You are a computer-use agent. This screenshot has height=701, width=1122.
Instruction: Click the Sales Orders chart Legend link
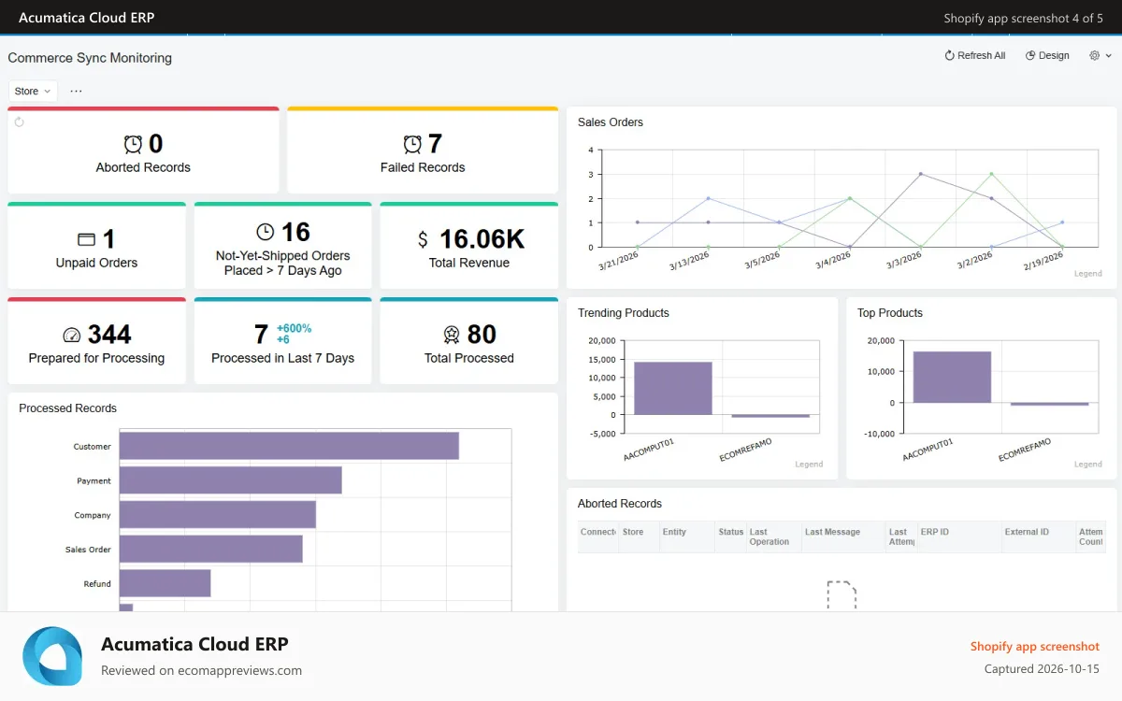(x=1087, y=274)
